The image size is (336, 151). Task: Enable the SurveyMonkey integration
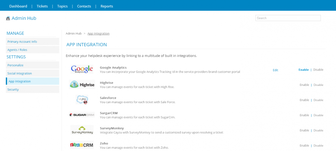tap(304, 130)
